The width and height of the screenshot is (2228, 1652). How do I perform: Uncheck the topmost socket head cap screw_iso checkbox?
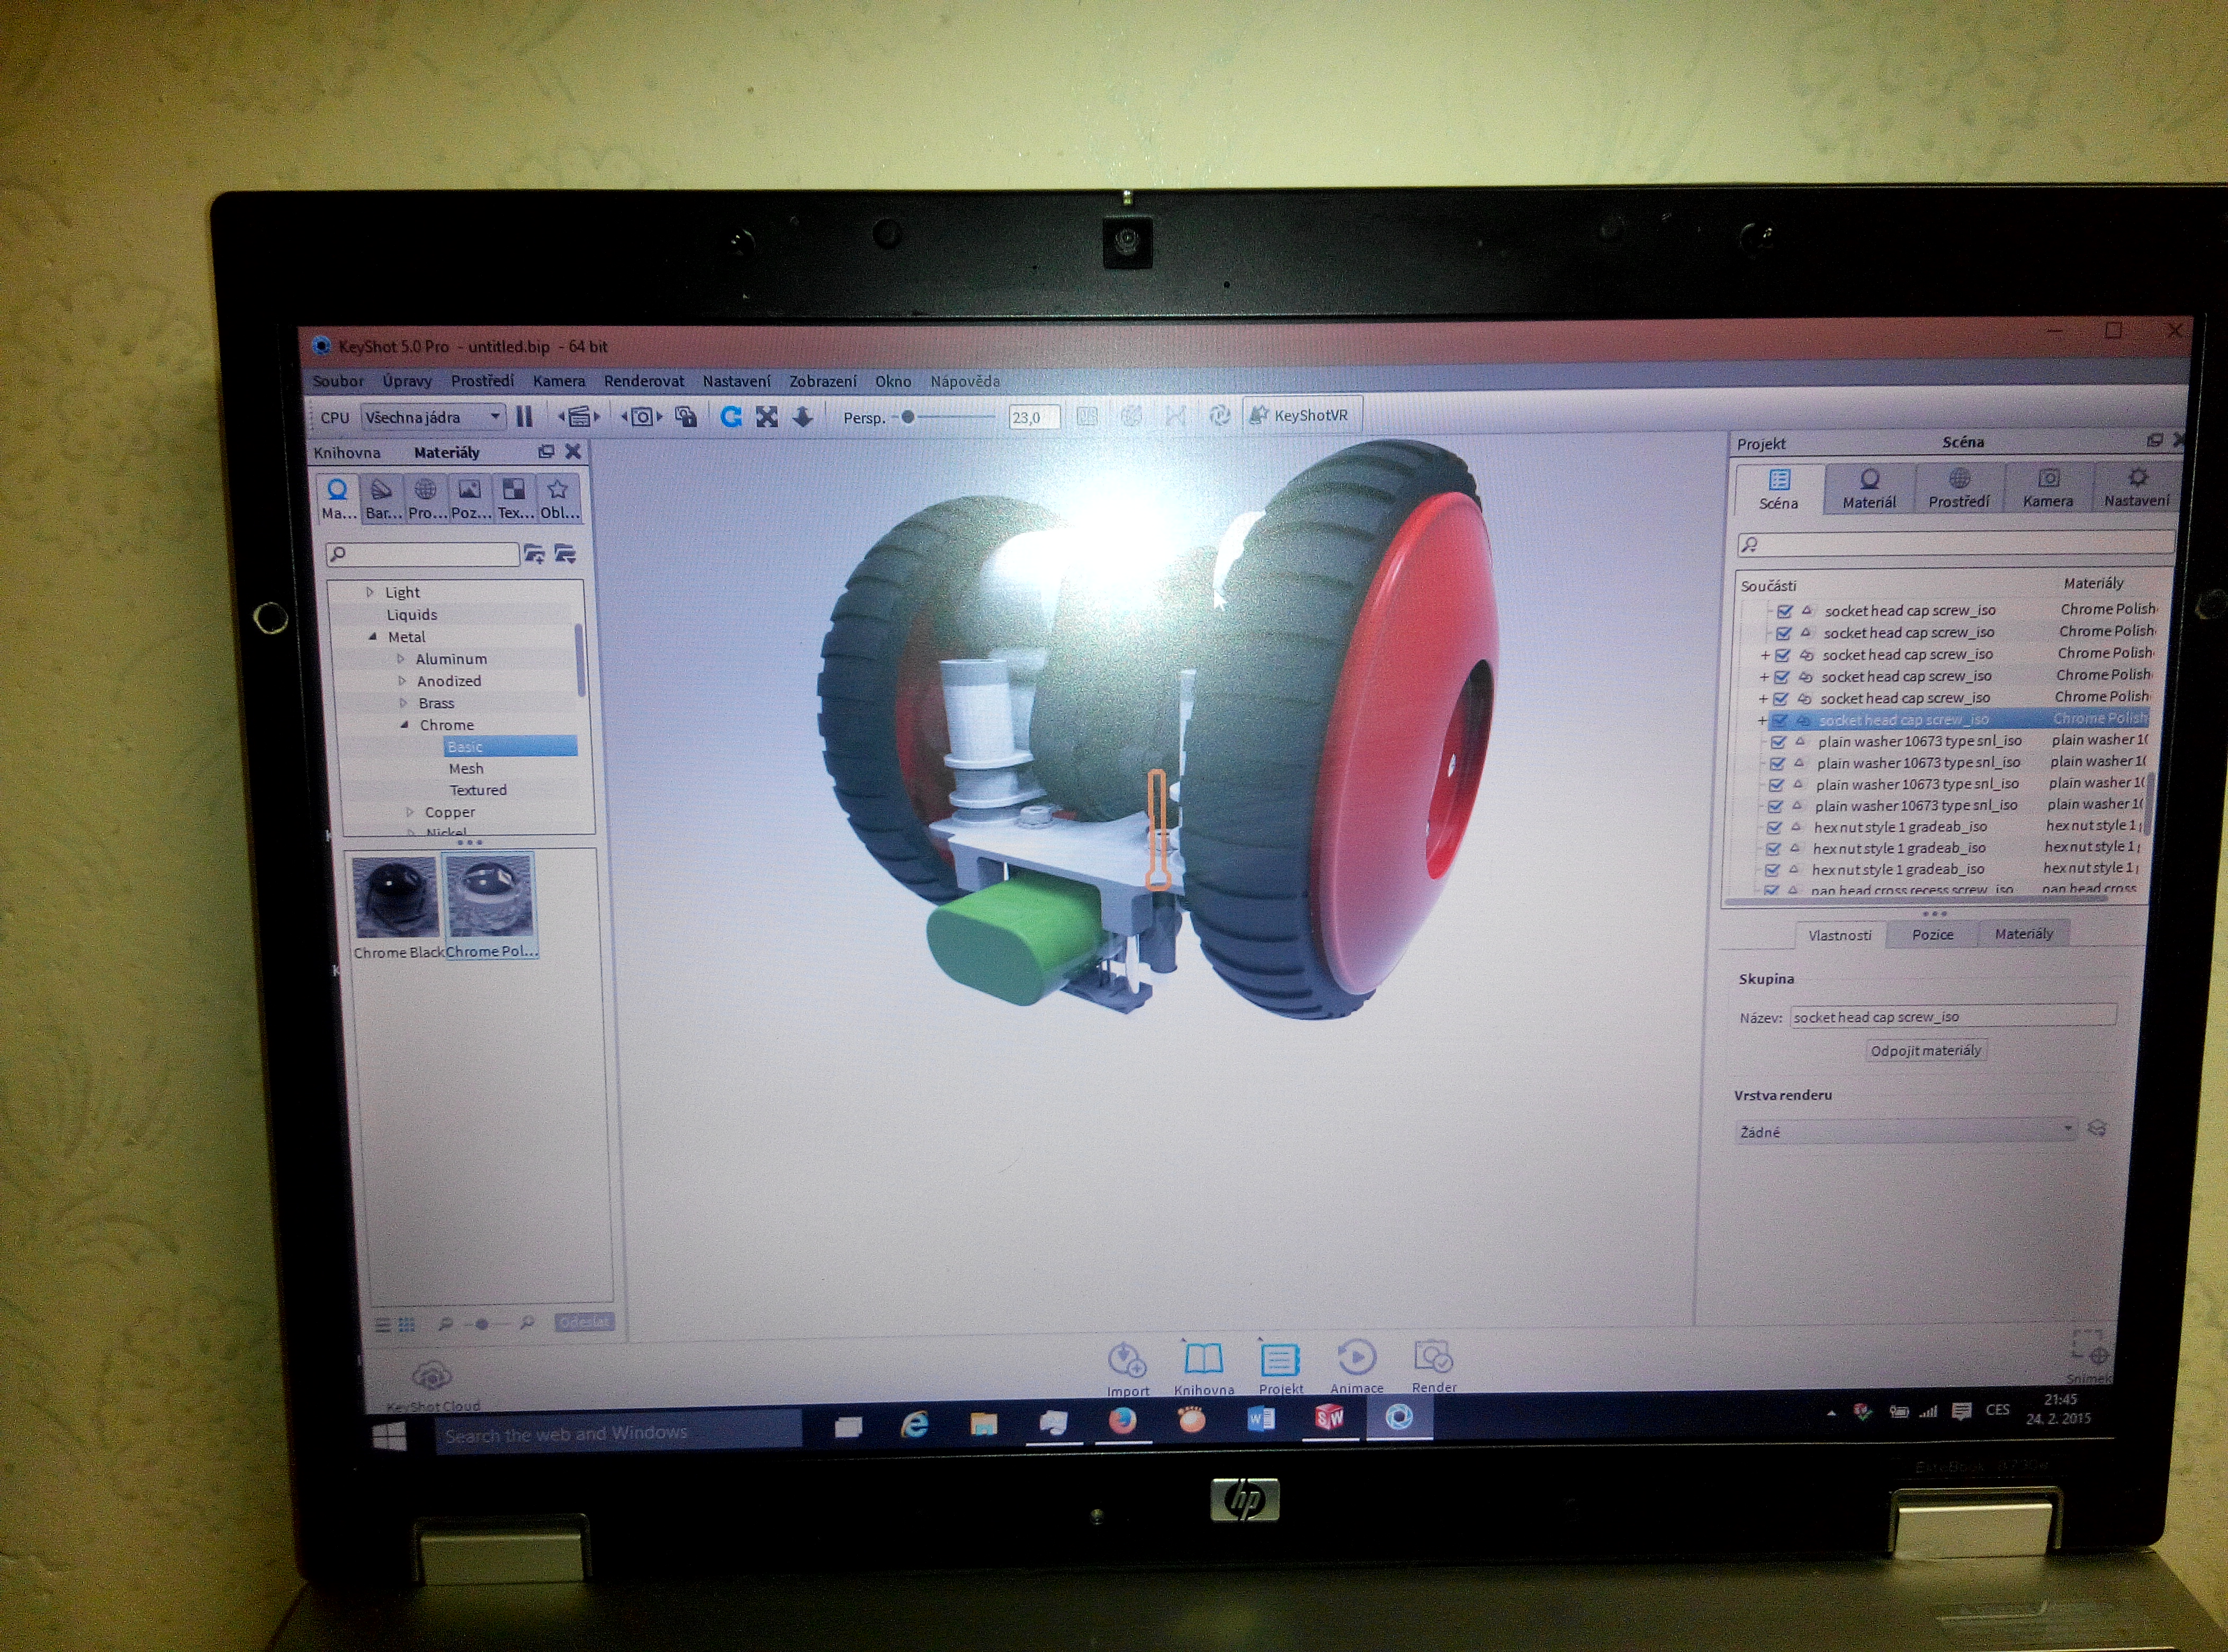[x=1785, y=611]
